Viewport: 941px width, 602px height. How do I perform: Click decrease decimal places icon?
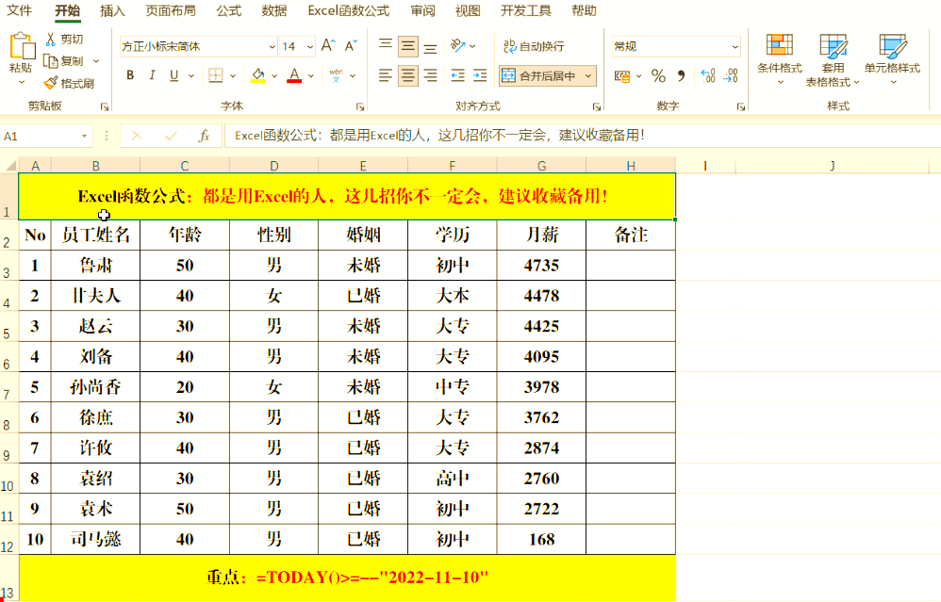(731, 75)
